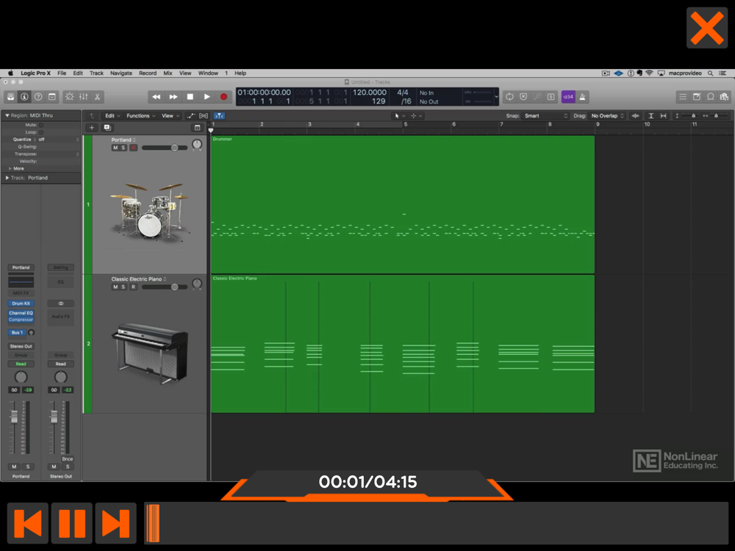Record-enable the Portland track
Viewport: 735px width, 551px height.
133,148
